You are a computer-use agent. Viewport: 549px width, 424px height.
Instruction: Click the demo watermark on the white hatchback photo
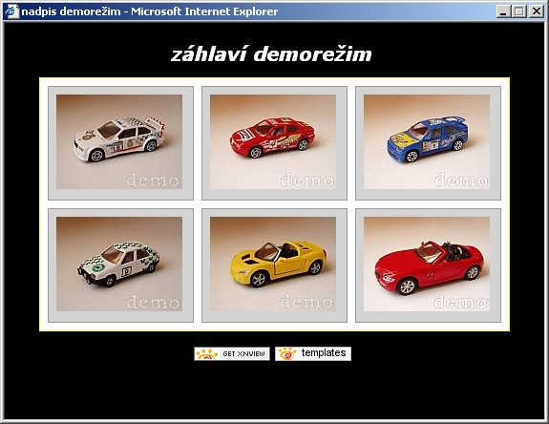pyautogui.click(x=153, y=303)
